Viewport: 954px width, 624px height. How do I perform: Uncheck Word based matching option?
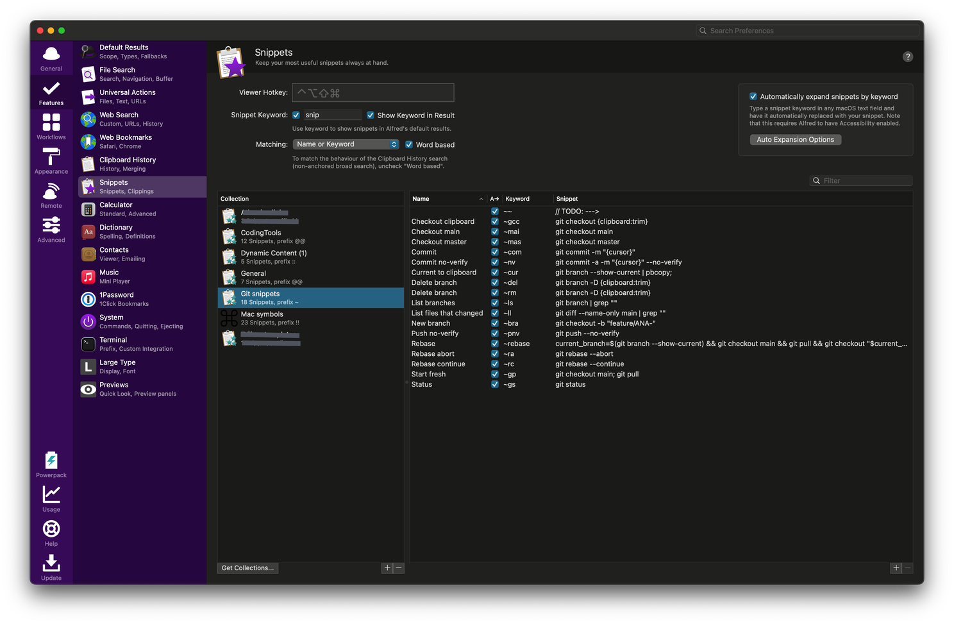point(409,144)
